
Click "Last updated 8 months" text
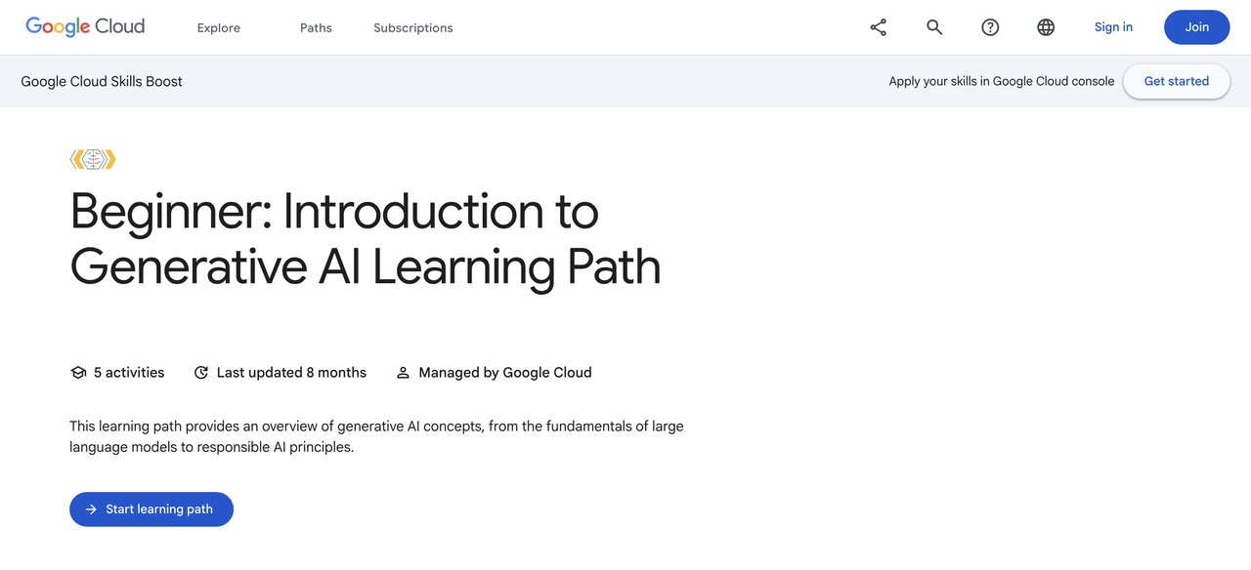291,373
